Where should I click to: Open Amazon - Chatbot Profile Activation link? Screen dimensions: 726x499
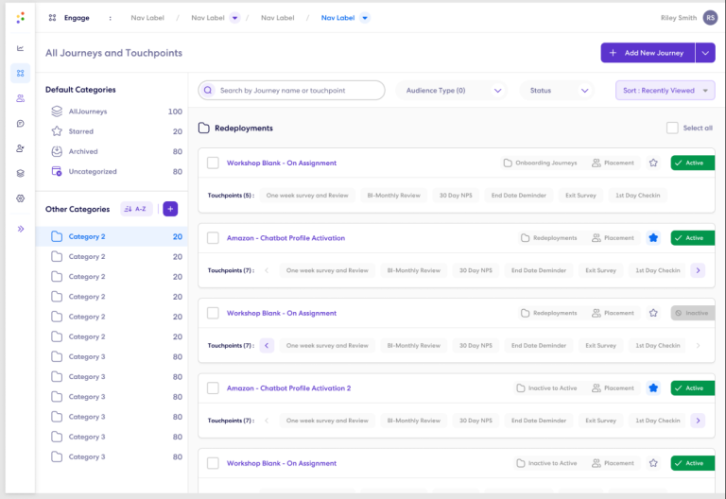[x=285, y=238]
